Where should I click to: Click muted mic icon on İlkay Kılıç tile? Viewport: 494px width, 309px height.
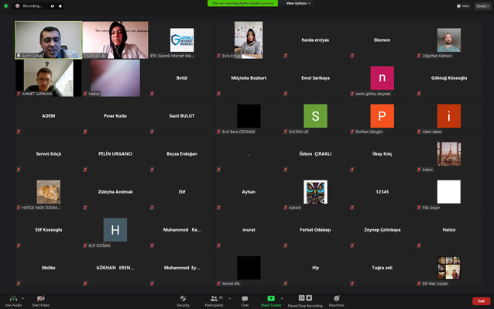[352, 170]
